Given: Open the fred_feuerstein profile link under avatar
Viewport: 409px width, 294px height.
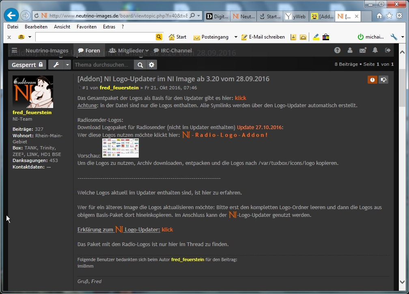Looking at the screenshot, I should tap(32, 112).
